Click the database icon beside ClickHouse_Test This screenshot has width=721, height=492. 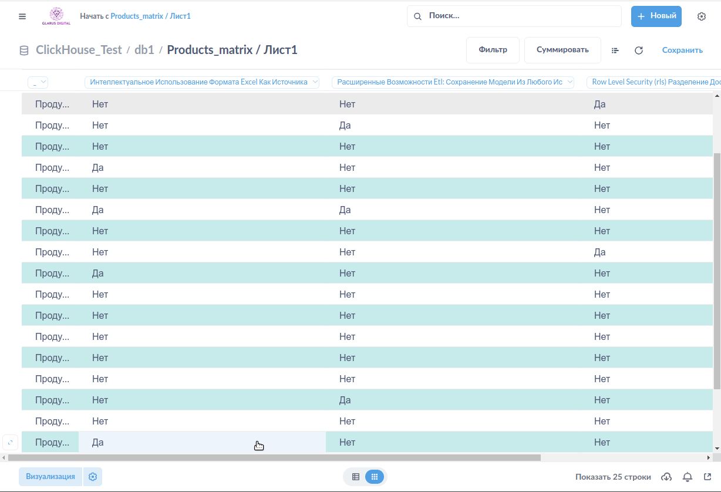(24, 50)
